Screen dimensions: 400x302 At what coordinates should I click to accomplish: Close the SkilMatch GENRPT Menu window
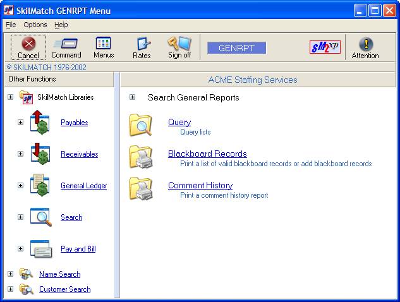[389, 11]
